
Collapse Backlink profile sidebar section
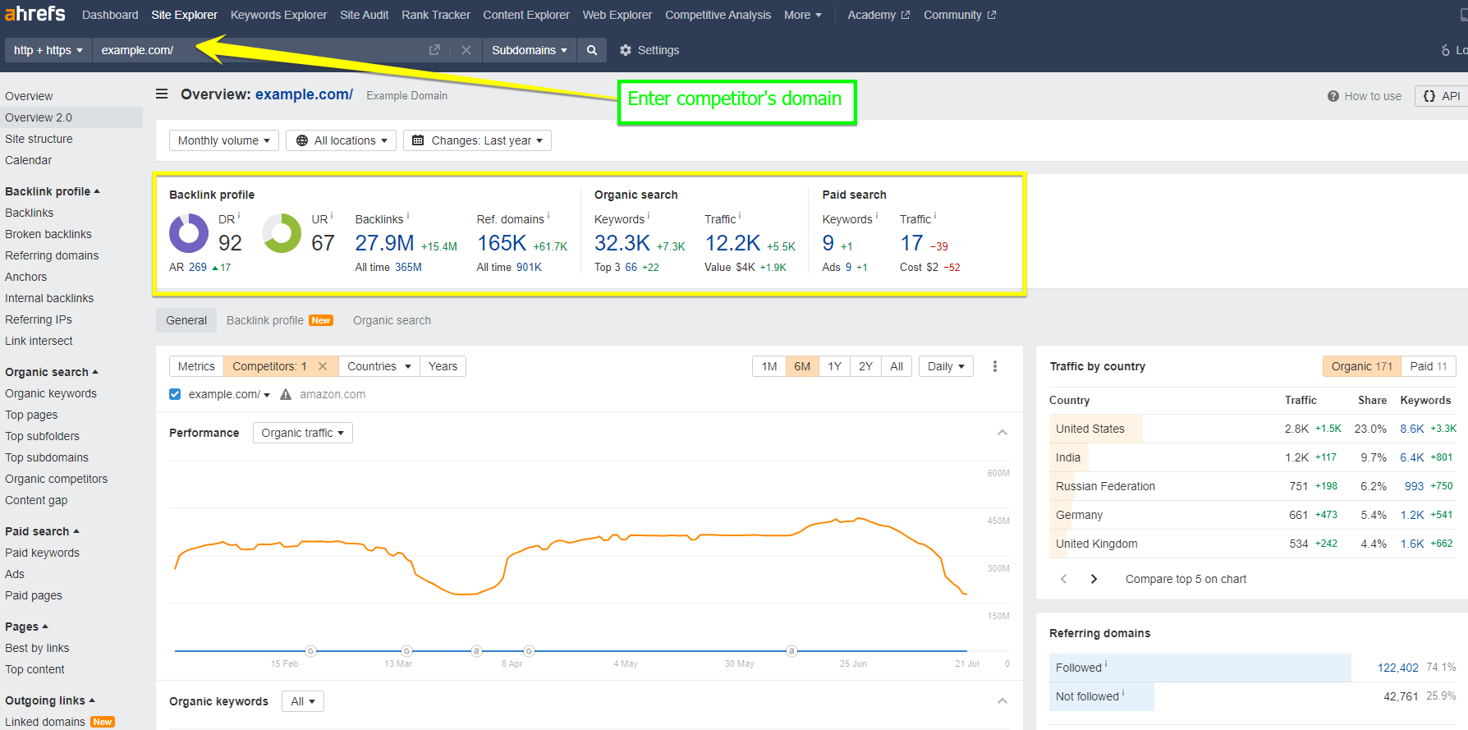(x=53, y=191)
